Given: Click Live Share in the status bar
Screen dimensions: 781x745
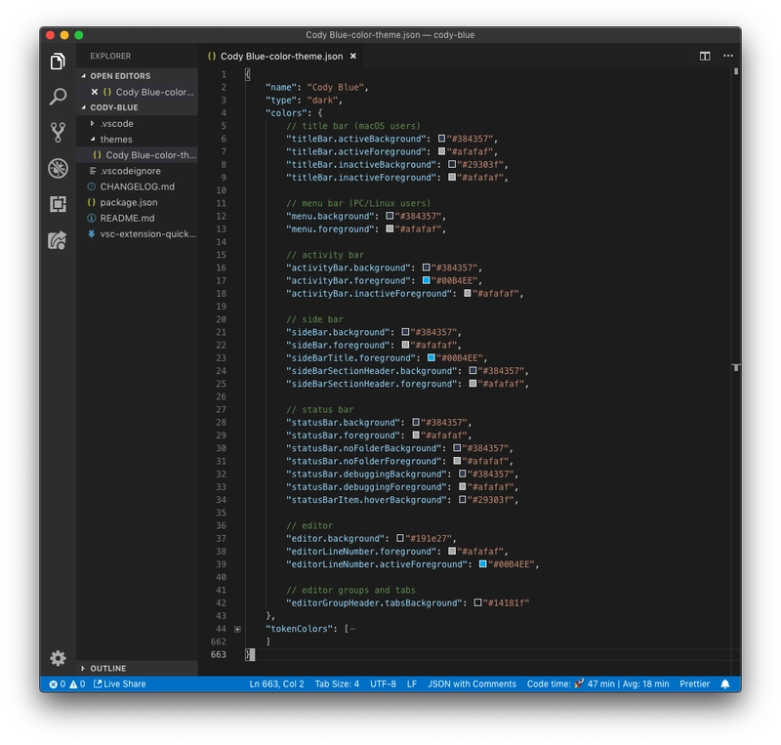Looking at the screenshot, I should pos(119,684).
